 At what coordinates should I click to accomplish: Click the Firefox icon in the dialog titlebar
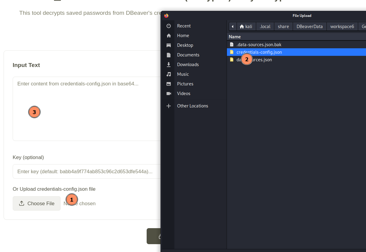tap(166, 15)
